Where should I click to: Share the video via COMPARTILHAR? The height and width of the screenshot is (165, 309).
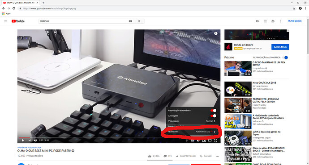(x=186, y=156)
